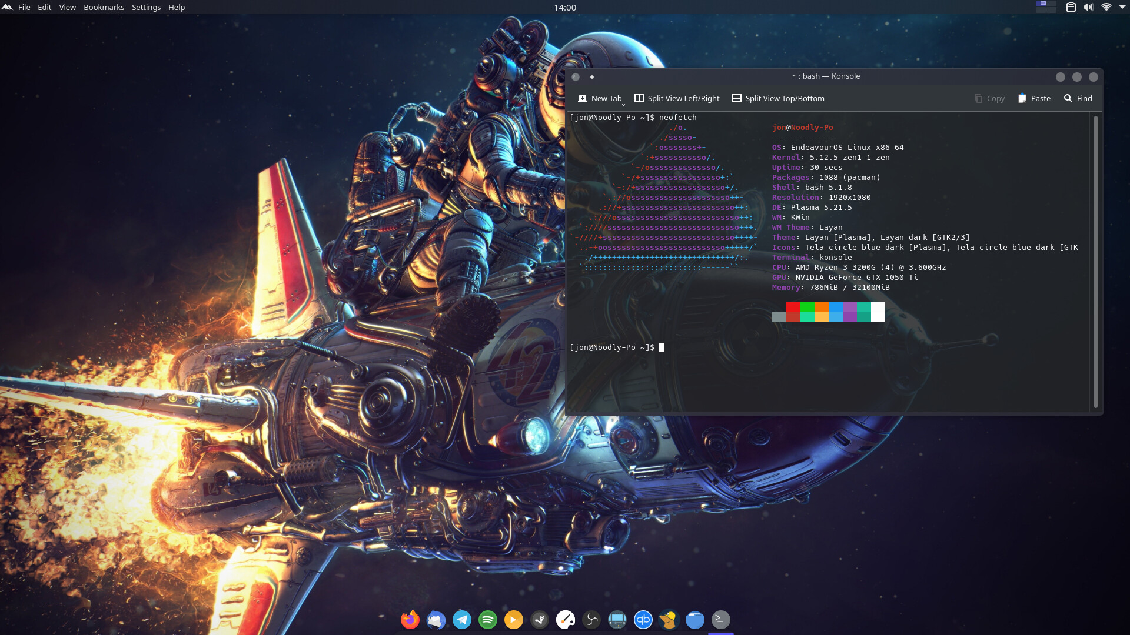Open the blue folder file manager
Screen dimensions: 1130x635
[695, 620]
